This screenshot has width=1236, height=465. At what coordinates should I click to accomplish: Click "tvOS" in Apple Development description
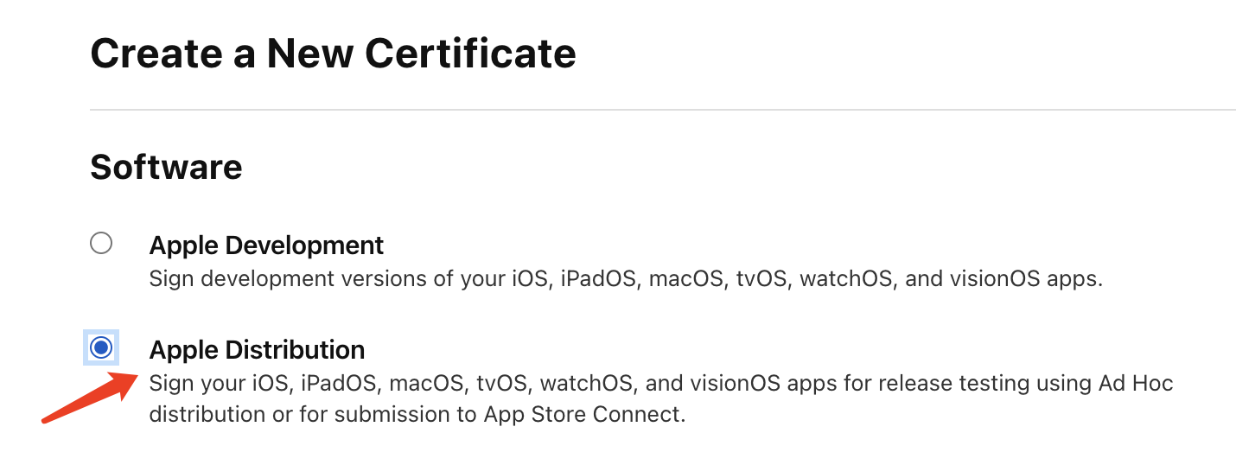pyautogui.click(x=760, y=279)
